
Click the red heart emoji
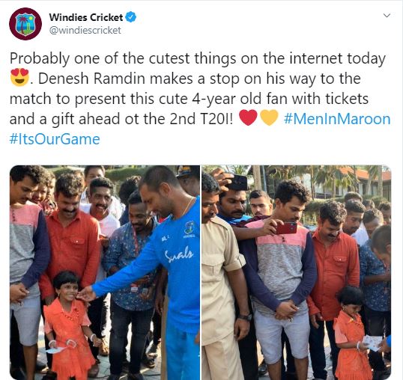248,117
